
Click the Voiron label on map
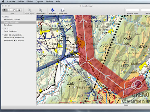91,44
